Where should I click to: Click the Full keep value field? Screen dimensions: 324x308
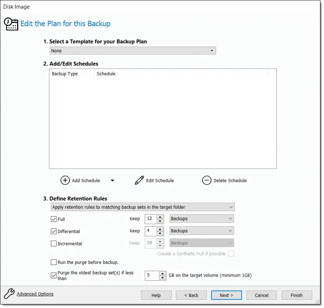[151, 219]
